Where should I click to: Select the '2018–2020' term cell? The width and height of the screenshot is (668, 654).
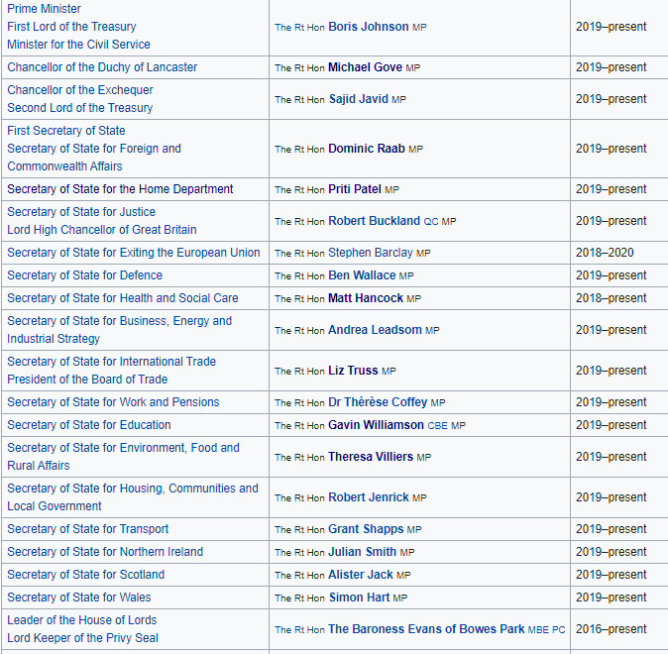(605, 253)
